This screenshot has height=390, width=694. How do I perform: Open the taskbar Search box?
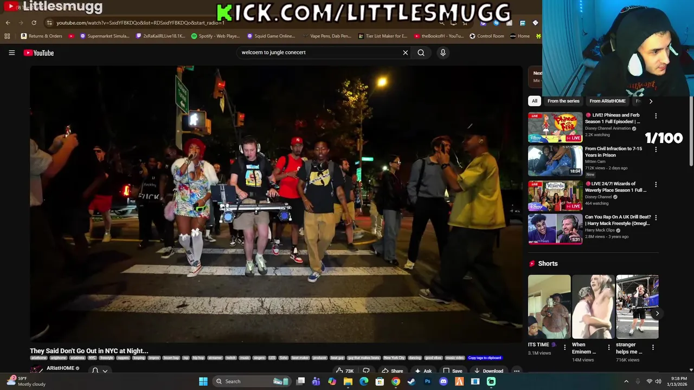click(252, 381)
